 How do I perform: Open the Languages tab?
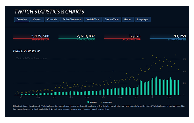pyautogui.click(x=143, y=19)
